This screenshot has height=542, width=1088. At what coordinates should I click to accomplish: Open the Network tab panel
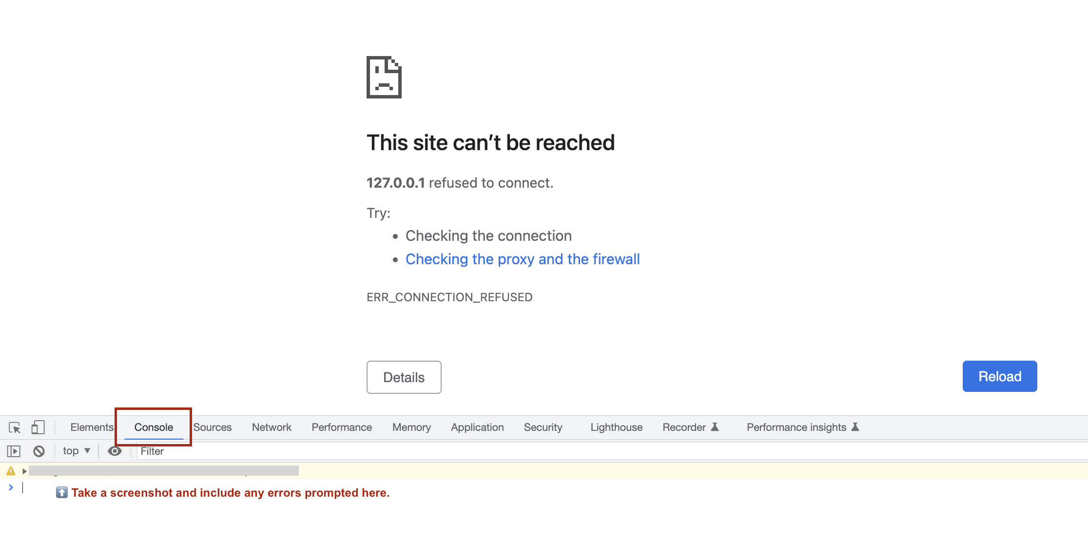tap(272, 427)
